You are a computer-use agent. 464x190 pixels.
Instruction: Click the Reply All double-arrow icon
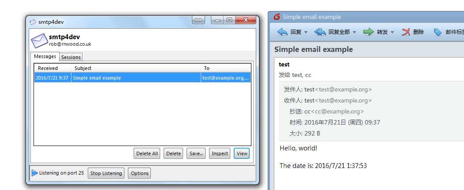coord(320,32)
